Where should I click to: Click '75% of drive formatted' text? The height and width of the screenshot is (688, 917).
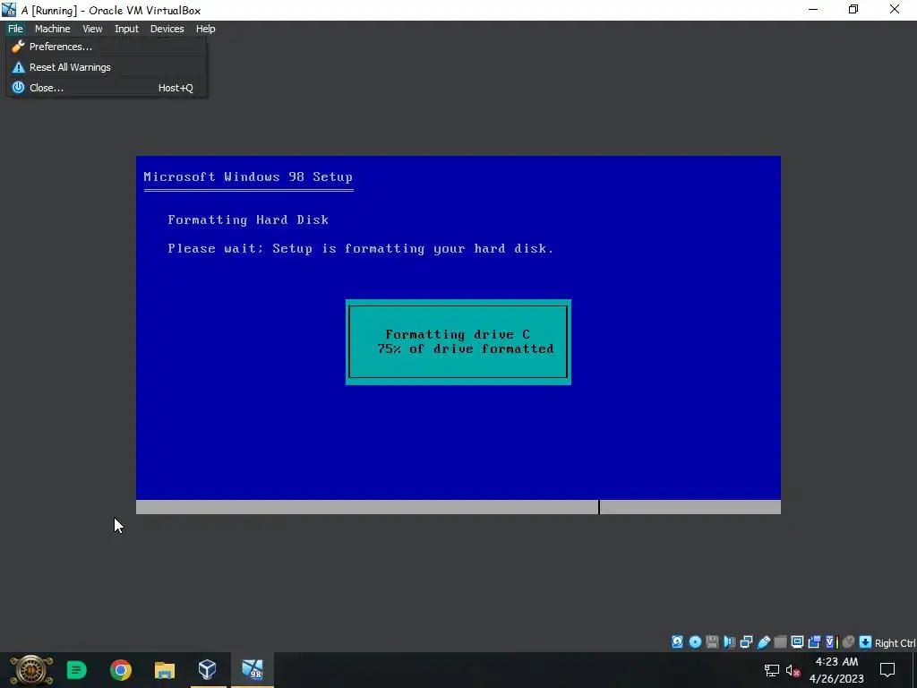[466, 349]
